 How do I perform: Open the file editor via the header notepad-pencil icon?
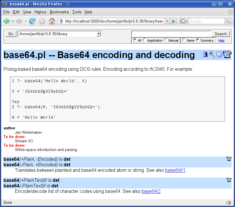[x=227, y=54]
